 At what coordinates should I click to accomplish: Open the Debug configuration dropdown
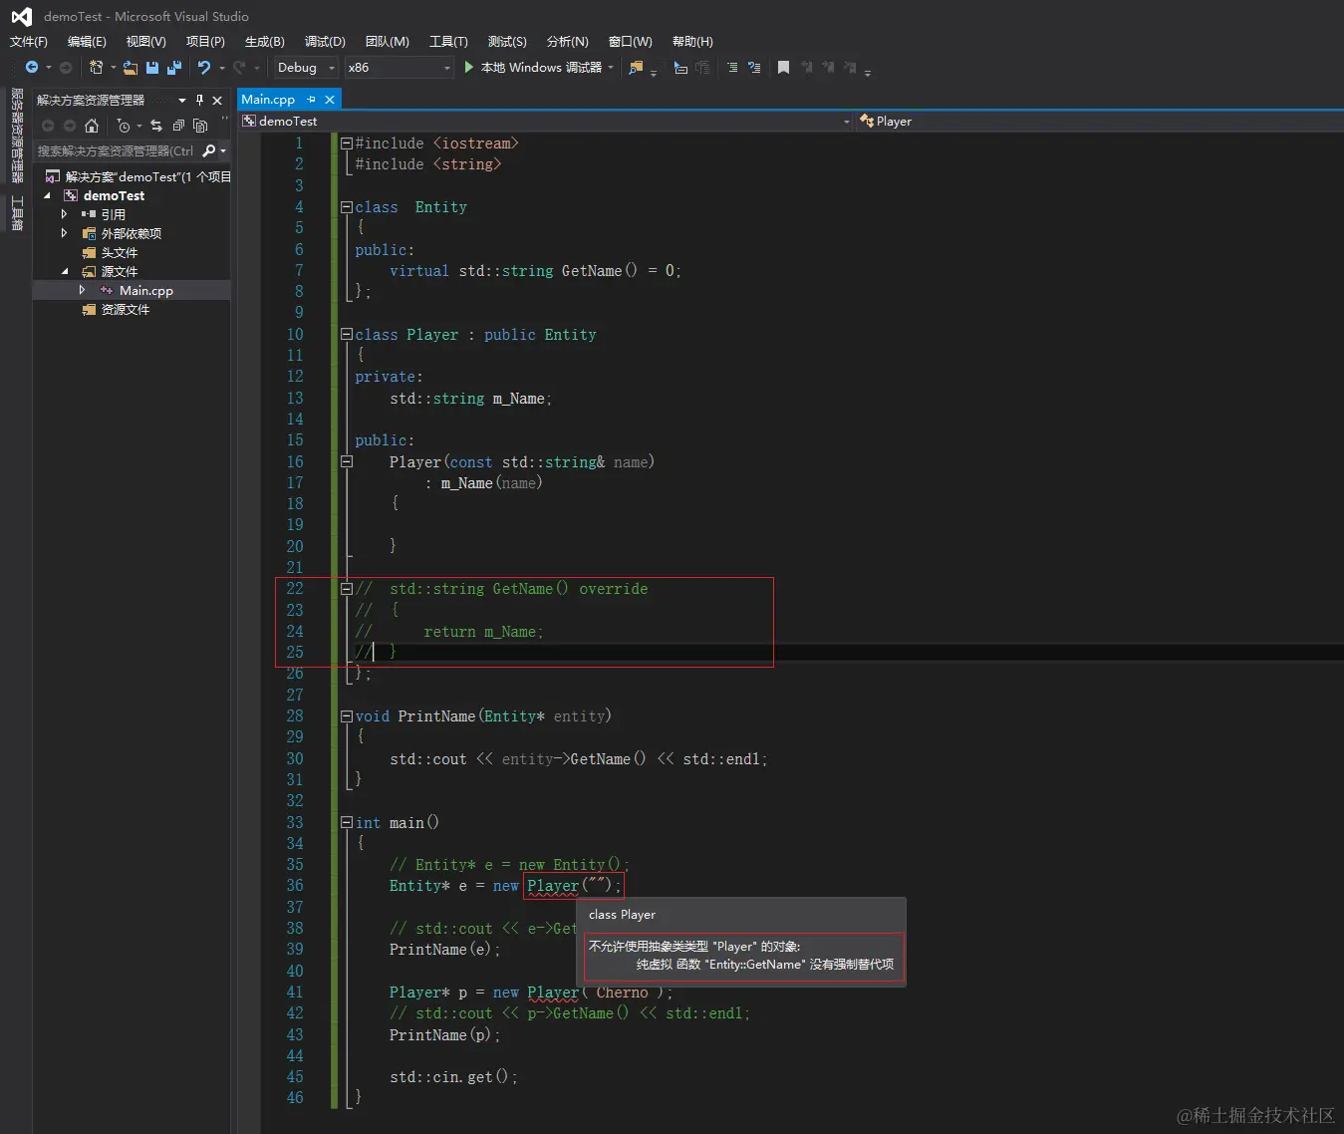click(306, 68)
